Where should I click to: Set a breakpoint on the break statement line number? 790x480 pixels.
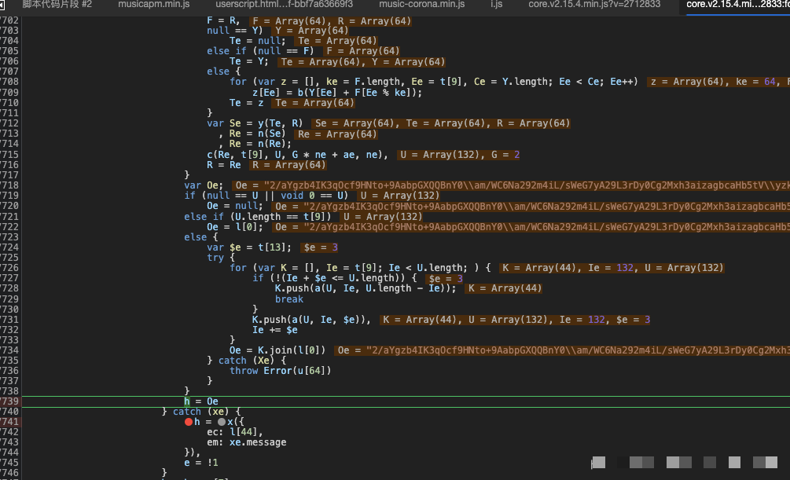tap(11, 299)
